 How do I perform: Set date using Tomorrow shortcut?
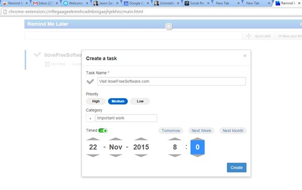[171, 130]
